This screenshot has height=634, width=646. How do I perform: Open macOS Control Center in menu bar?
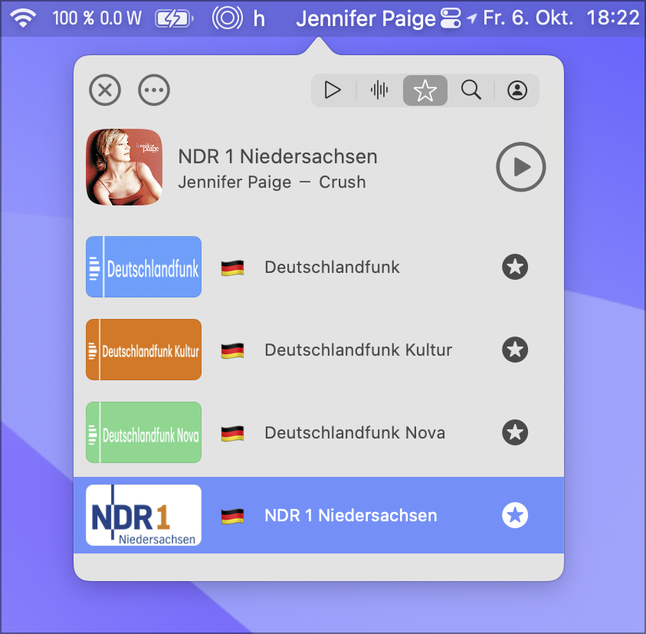click(451, 18)
